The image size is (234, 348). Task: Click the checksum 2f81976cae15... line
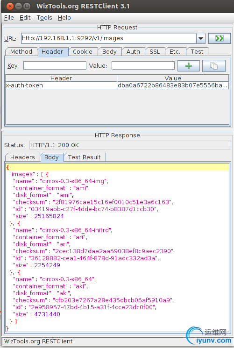pyautogui.click(x=93, y=202)
